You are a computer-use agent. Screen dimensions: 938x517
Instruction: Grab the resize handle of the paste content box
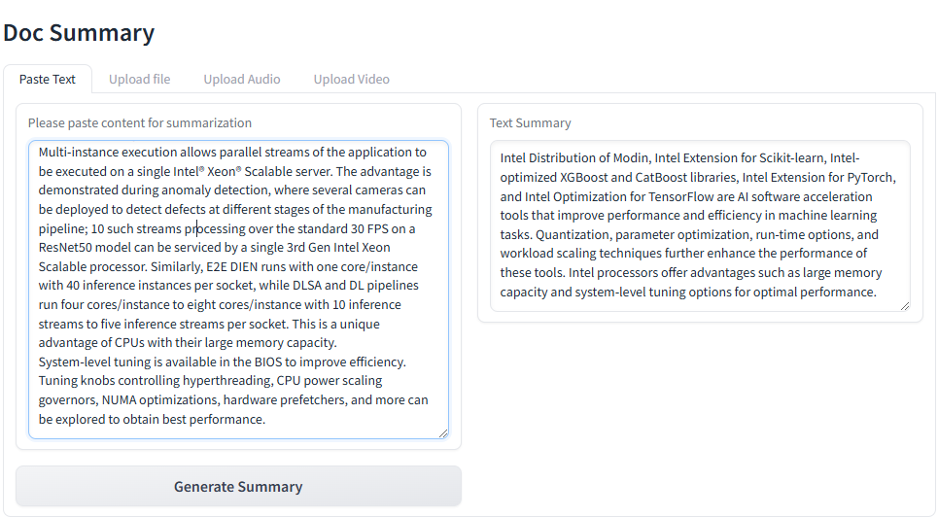[443, 433]
